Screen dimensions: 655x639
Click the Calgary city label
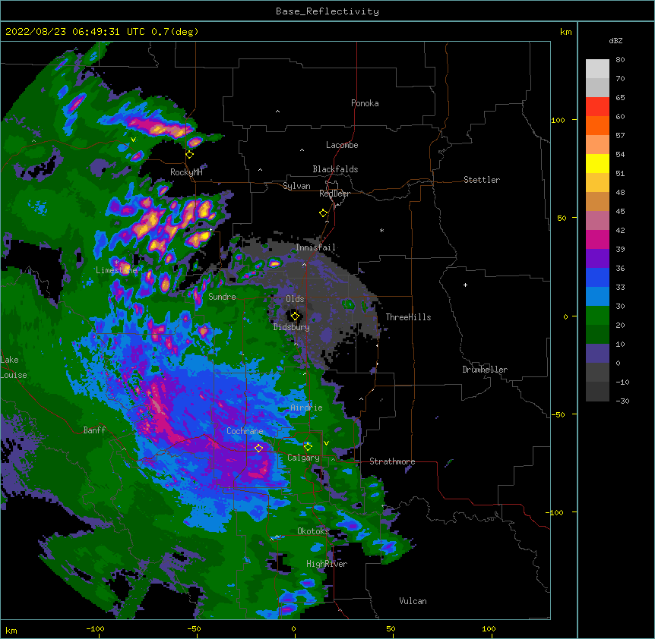(303, 458)
